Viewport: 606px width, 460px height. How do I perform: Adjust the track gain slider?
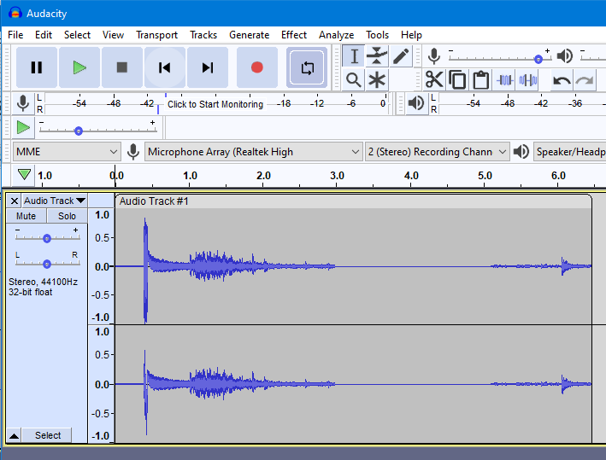pyautogui.click(x=47, y=238)
